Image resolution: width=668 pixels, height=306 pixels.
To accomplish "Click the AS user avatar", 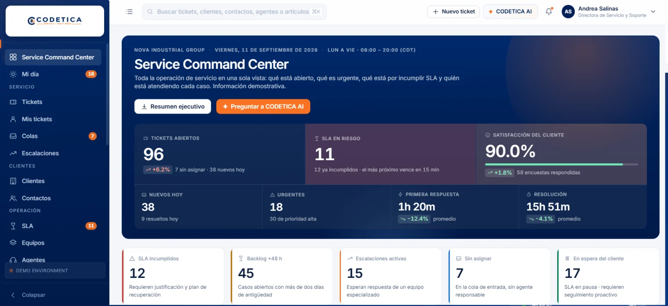I will (x=568, y=12).
